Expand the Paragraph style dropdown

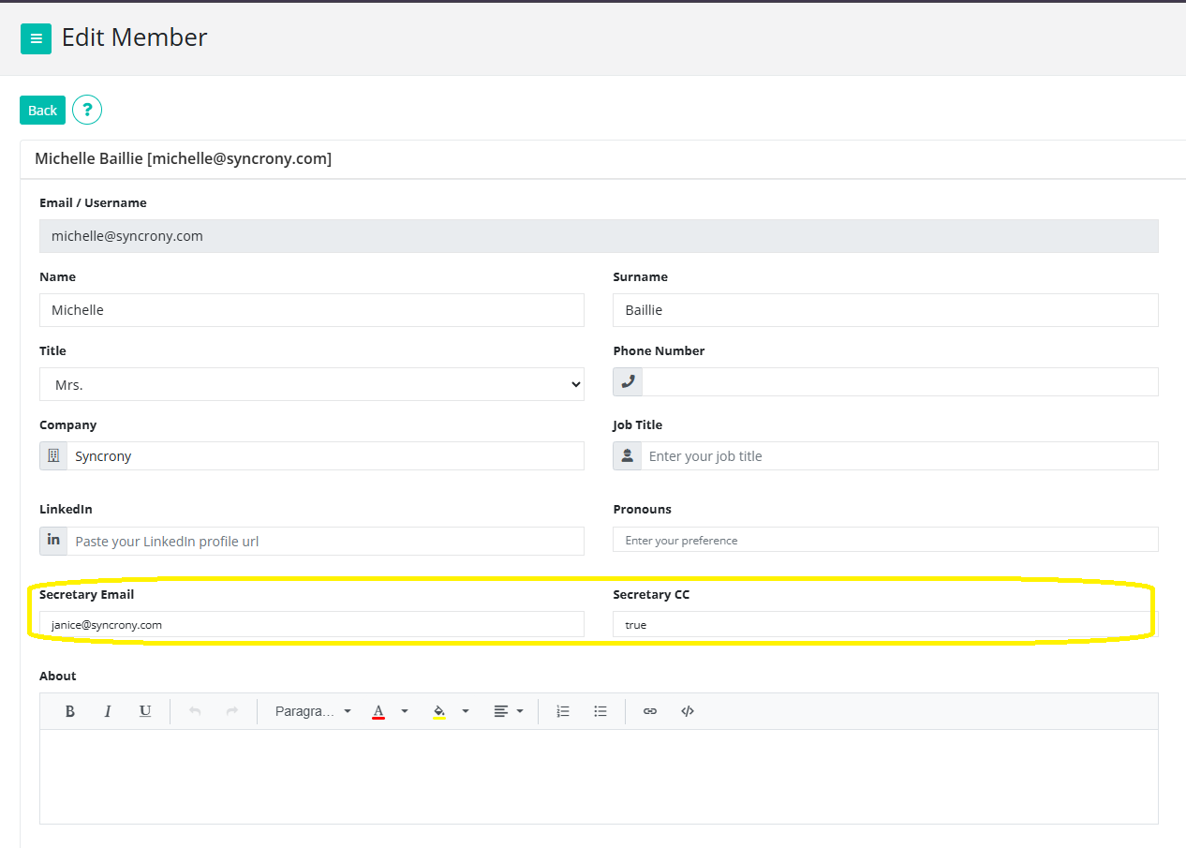coord(313,711)
